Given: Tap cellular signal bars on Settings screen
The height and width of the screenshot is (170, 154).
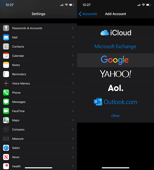Looking at the screenshot, I should coord(62,5).
